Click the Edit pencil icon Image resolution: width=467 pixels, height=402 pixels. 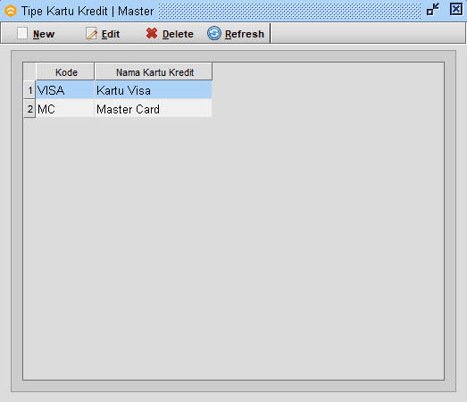tap(91, 33)
